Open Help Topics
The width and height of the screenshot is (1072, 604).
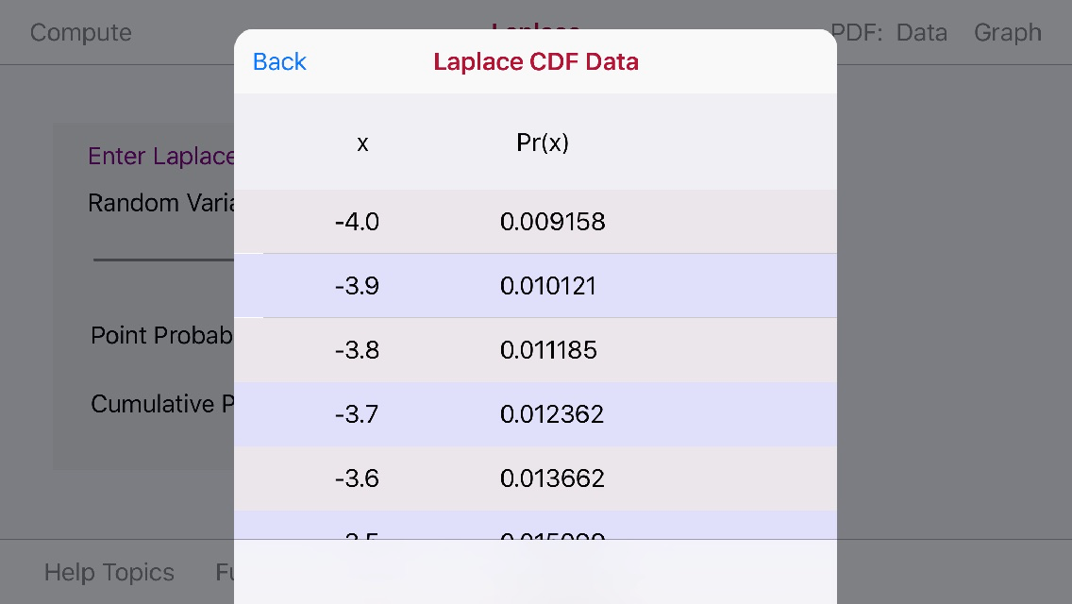109,572
